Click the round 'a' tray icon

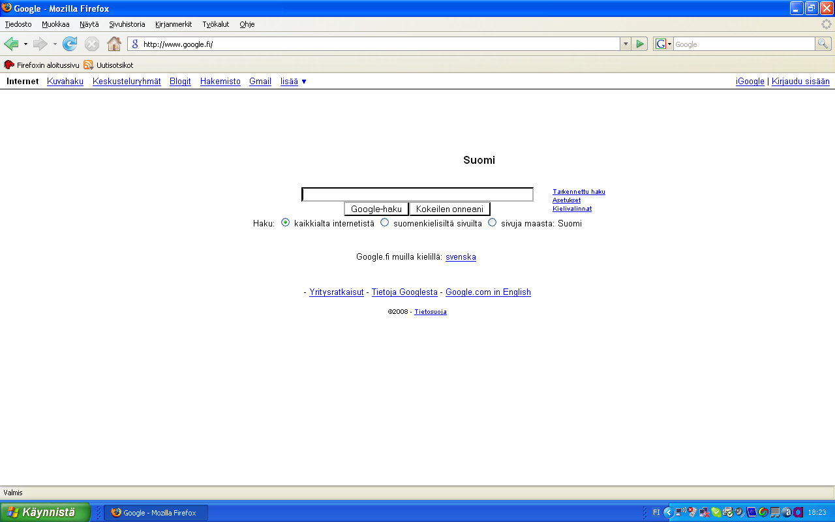pyautogui.click(x=787, y=512)
